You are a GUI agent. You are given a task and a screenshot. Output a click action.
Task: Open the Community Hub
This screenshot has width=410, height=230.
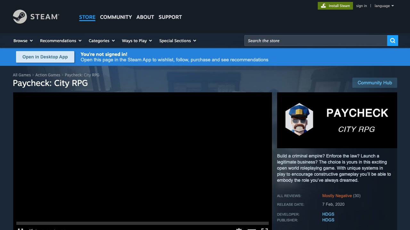374,83
